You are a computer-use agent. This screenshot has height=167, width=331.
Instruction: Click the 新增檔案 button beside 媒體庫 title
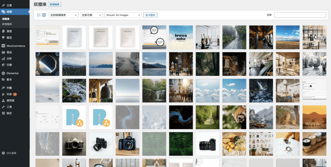point(55,5)
